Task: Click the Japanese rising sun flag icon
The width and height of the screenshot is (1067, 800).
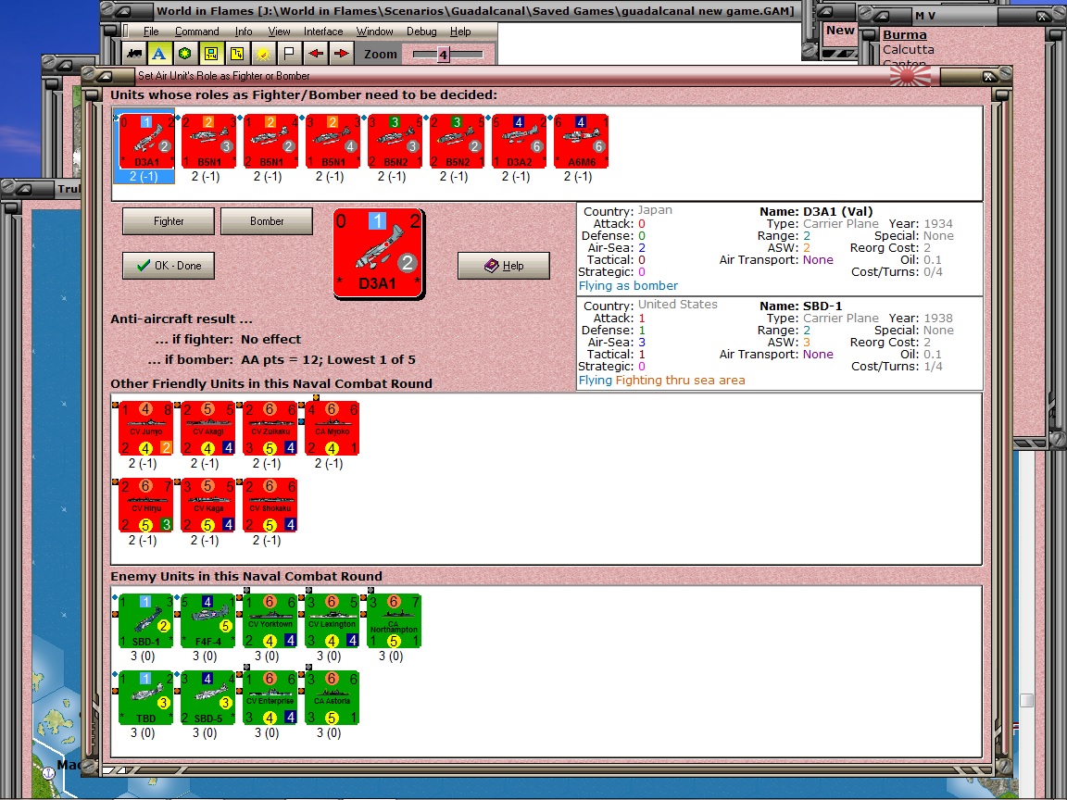Action: pyautogui.click(x=910, y=76)
